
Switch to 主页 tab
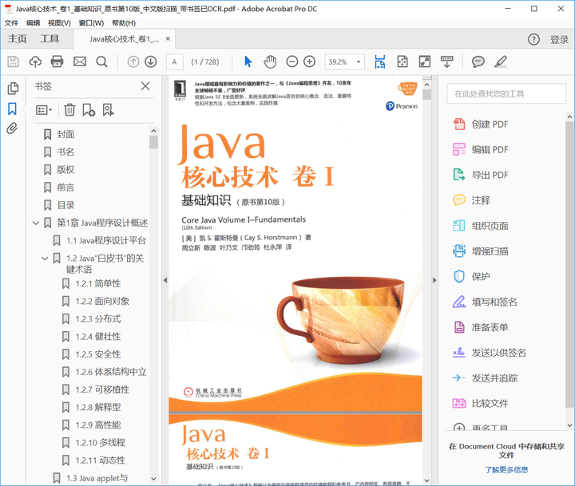[x=18, y=39]
